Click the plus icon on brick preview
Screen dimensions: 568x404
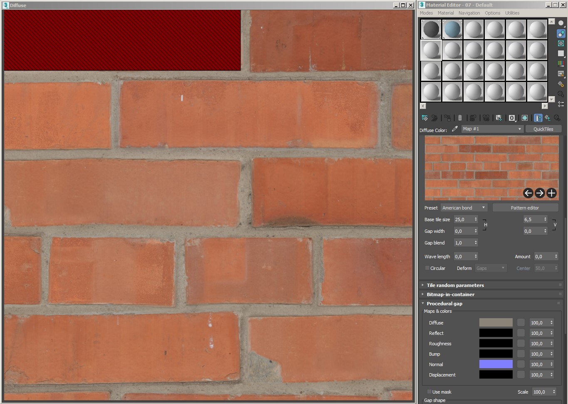pyautogui.click(x=551, y=193)
